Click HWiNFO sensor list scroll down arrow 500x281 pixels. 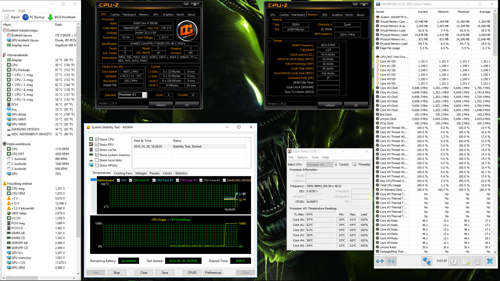coord(495,252)
